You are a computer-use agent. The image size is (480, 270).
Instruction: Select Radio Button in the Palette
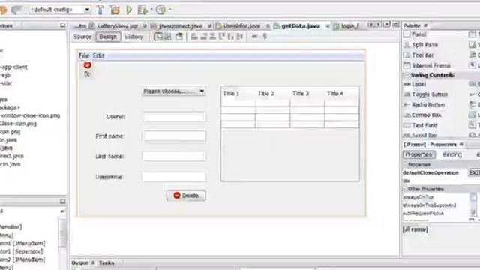(424, 105)
